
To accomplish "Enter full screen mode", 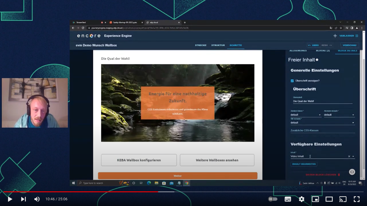I will click(x=357, y=199).
